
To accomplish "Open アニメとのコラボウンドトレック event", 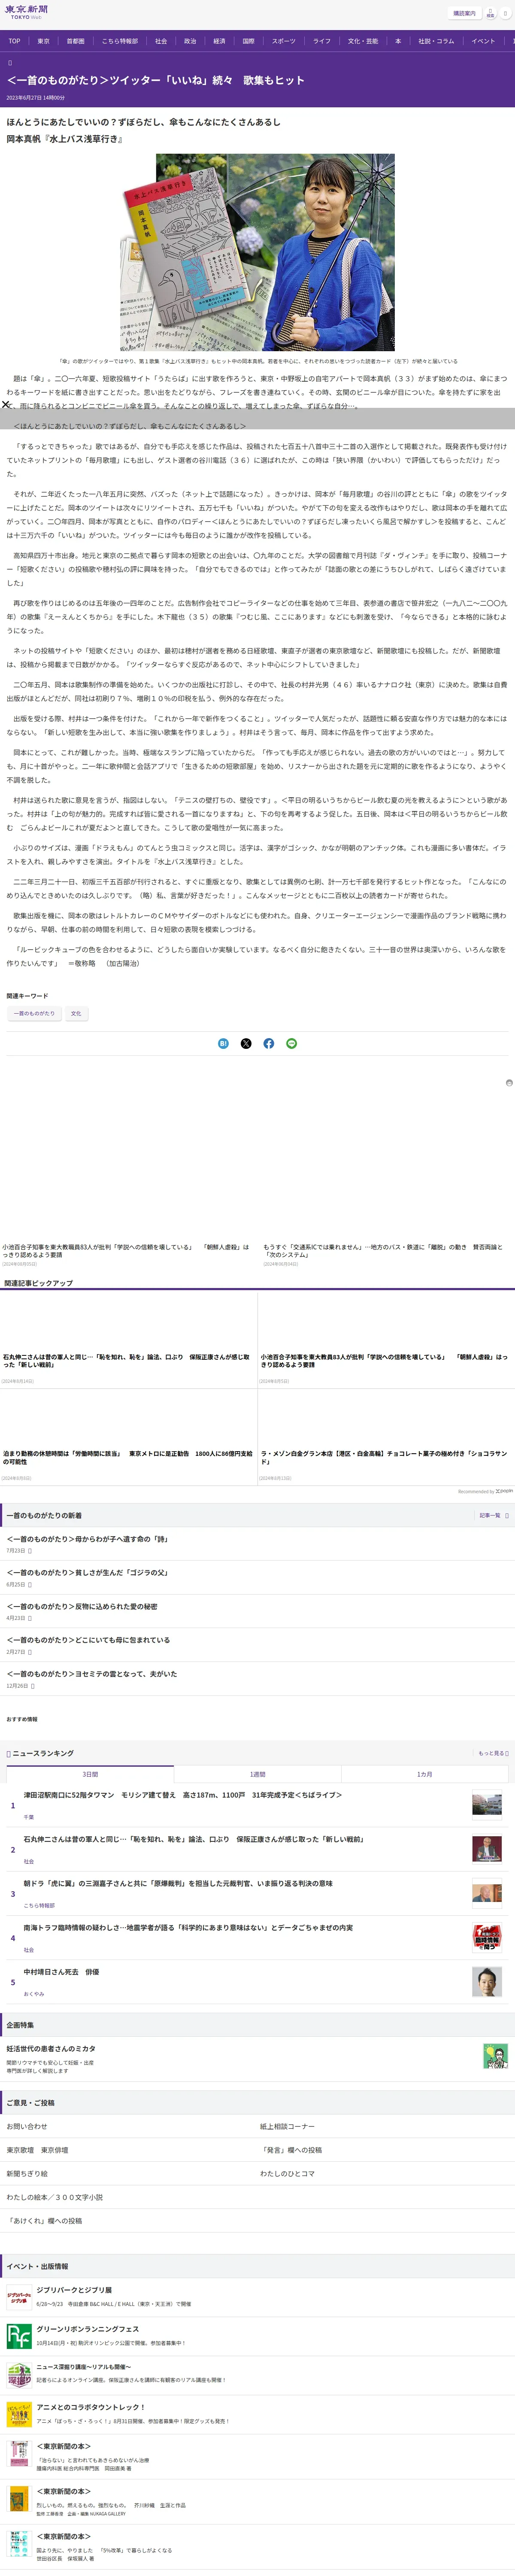I will pos(91,2407).
